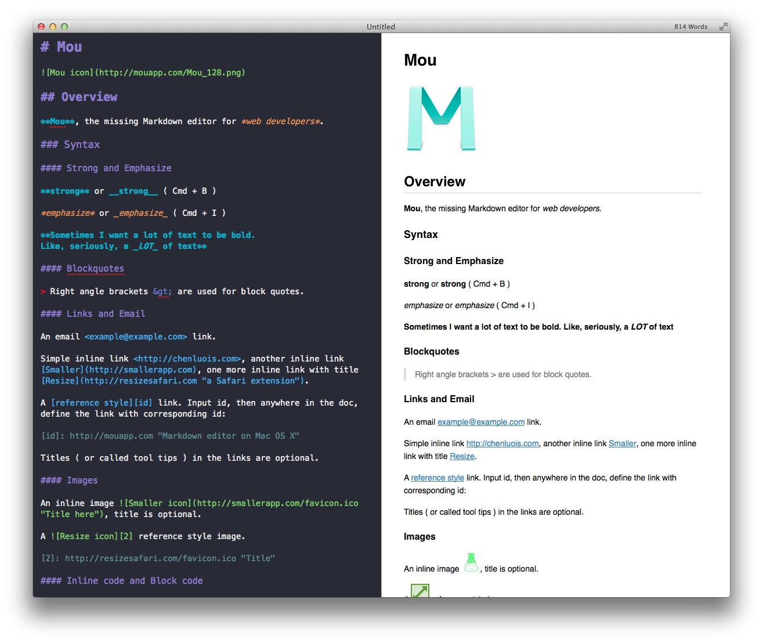Click the Untitled window title
763x643 pixels.
coord(381,27)
